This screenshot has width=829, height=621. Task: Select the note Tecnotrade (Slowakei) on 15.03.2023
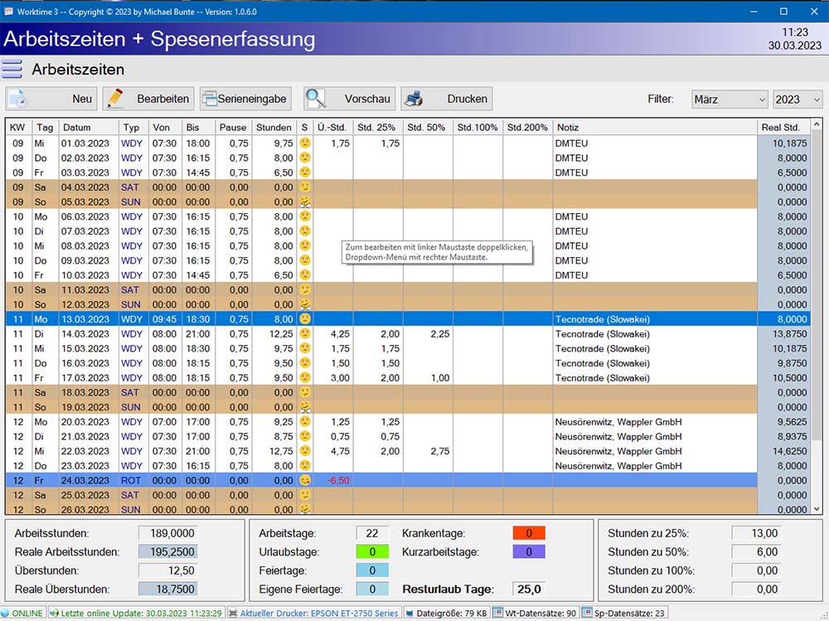[602, 349]
